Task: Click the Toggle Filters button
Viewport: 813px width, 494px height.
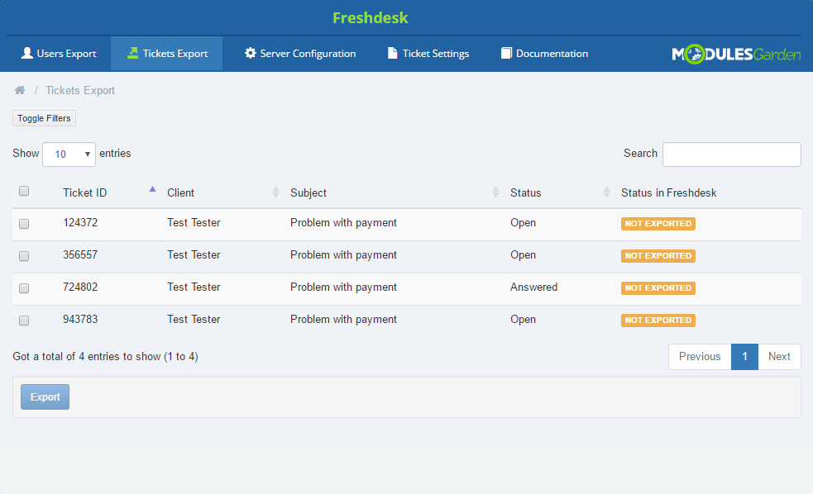Action: 44,119
